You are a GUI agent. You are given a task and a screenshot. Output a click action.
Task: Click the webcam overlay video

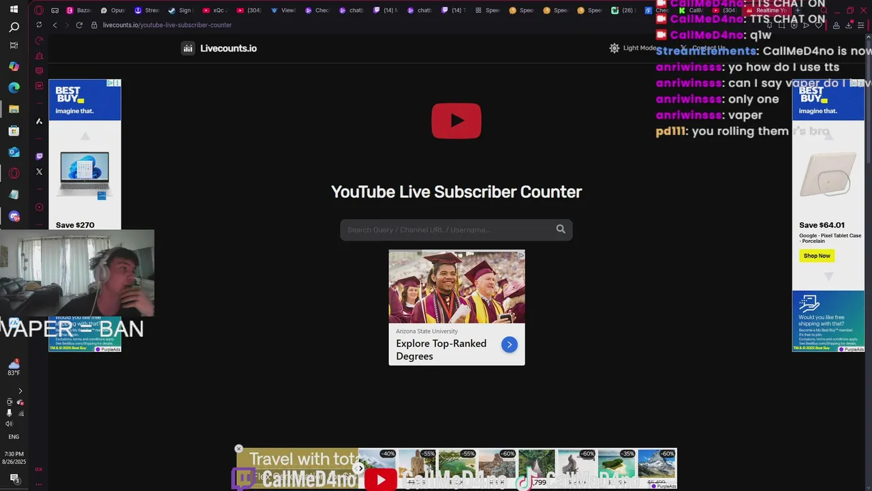(x=77, y=273)
